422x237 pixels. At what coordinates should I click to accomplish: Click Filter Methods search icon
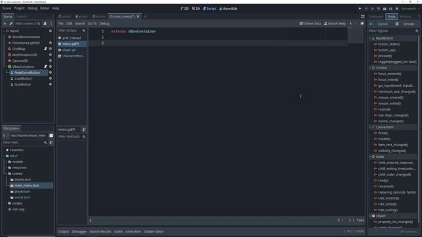point(84,136)
